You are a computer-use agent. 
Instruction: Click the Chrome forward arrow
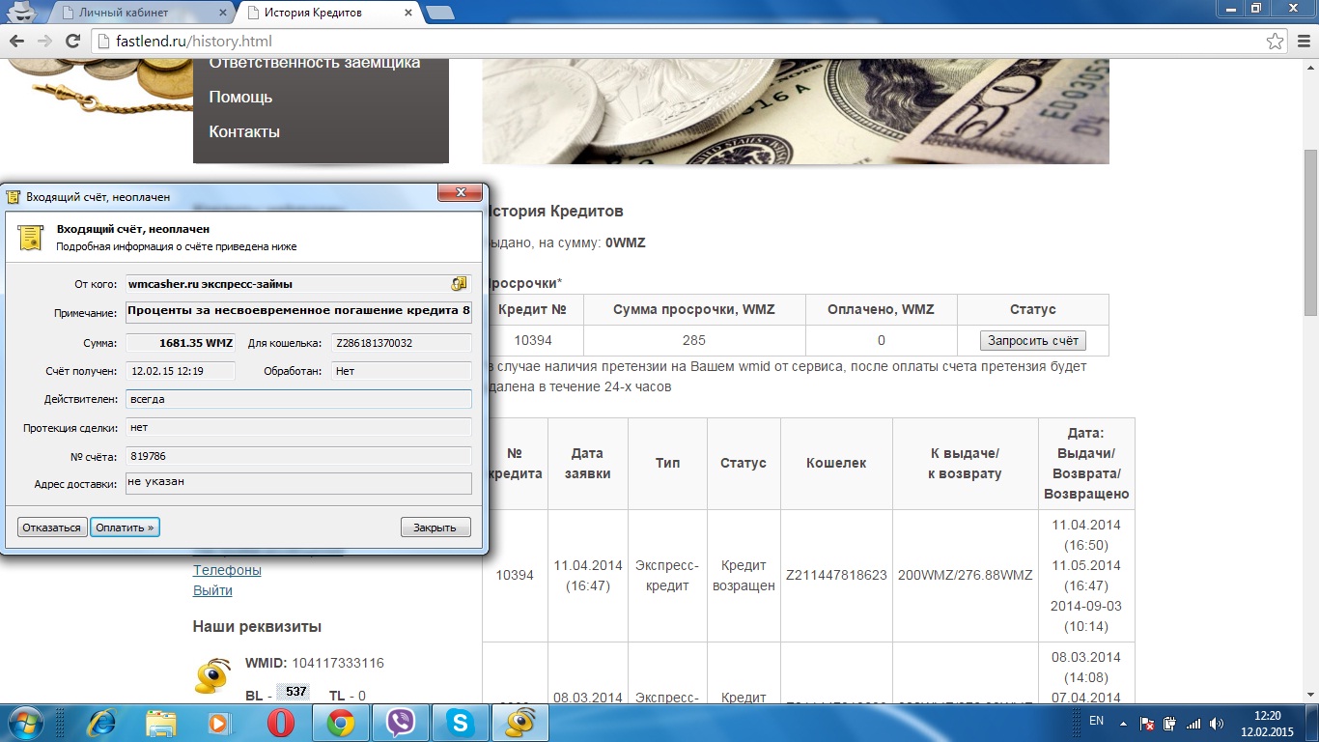(x=43, y=41)
